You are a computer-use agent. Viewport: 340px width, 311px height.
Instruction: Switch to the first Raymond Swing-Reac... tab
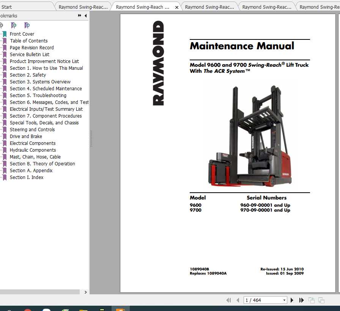83,7
